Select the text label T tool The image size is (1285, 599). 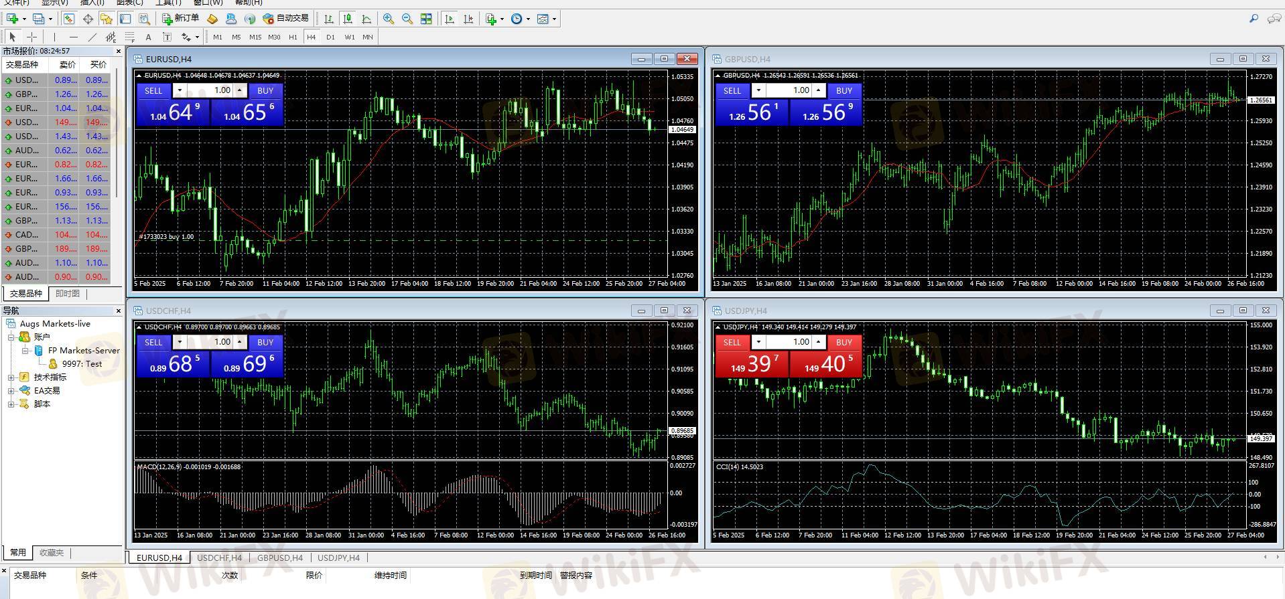(167, 37)
